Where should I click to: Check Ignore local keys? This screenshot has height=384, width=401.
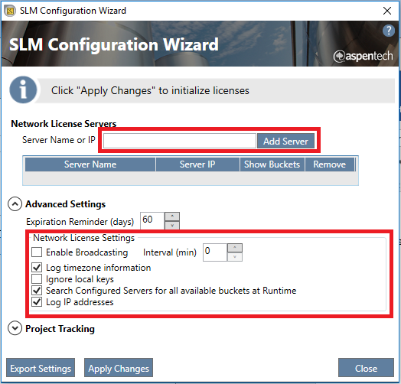(37, 279)
